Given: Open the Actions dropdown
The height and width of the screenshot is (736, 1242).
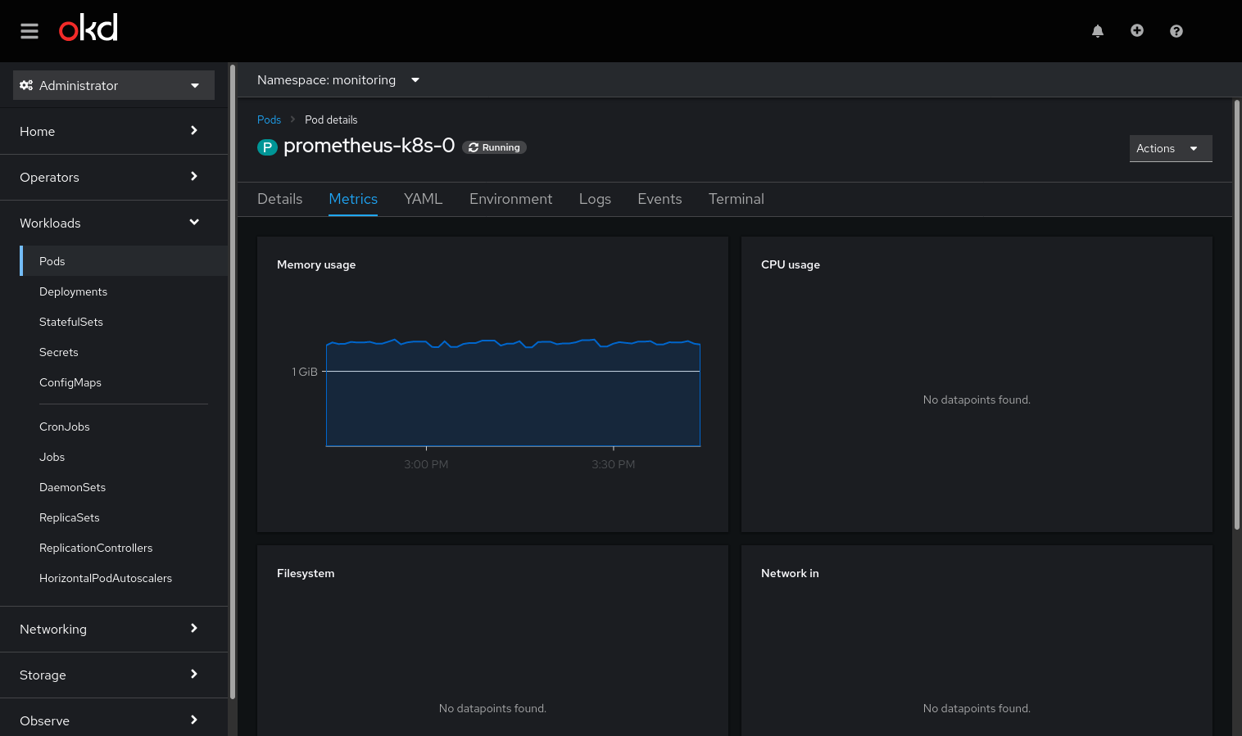Looking at the screenshot, I should click(x=1170, y=148).
